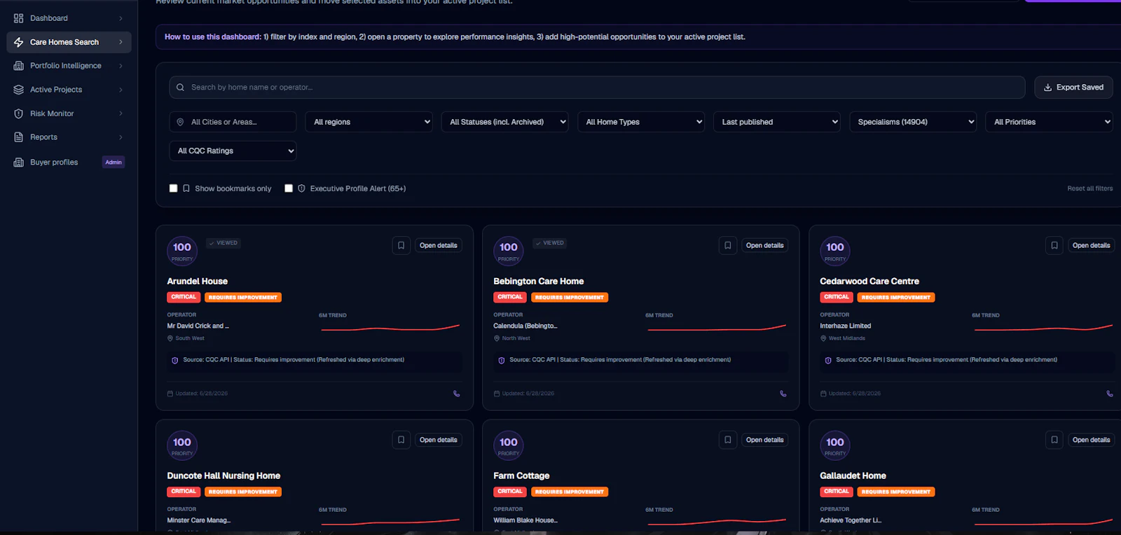Image resolution: width=1121 pixels, height=535 pixels.
Task: Open Risk Monitor page
Action: pos(69,113)
